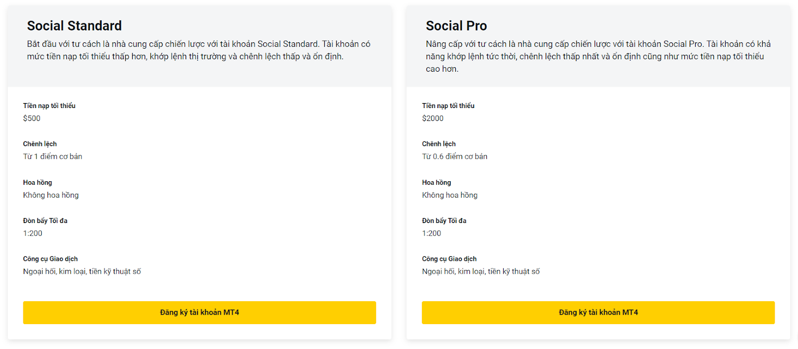This screenshot has height=349, width=798.
Task: Click Social Pro trading instruments text
Action: pyautogui.click(x=481, y=272)
